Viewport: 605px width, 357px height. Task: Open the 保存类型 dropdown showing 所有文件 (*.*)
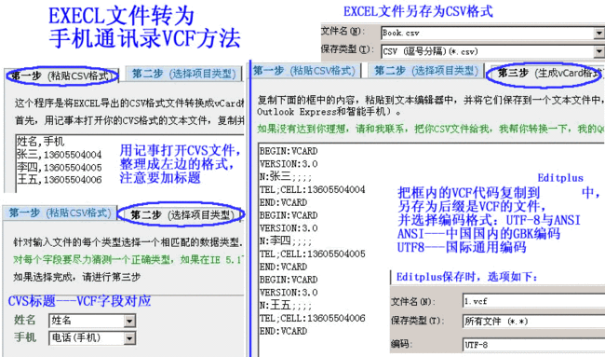[x=534, y=321]
